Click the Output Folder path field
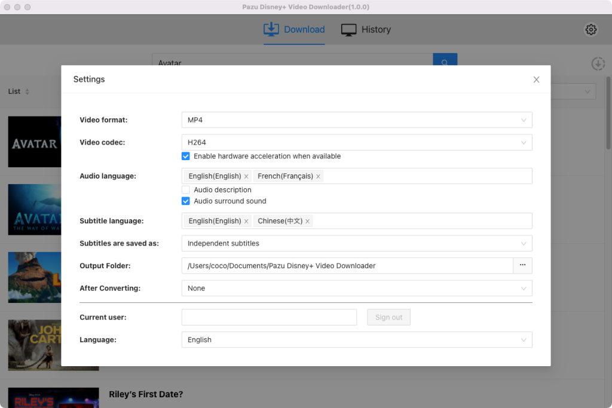Viewport: 612px width, 408px height. tap(347, 266)
